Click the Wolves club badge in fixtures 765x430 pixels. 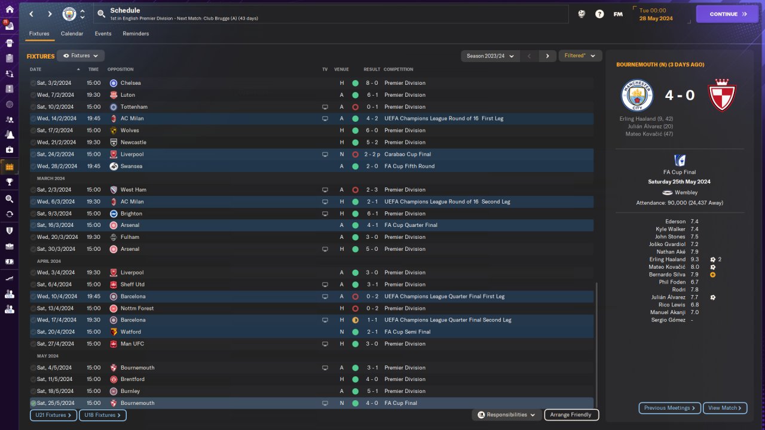[114, 130]
